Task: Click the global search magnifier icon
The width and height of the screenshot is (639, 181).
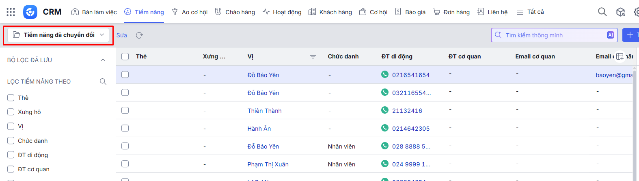Action: (x=602, y=12)
